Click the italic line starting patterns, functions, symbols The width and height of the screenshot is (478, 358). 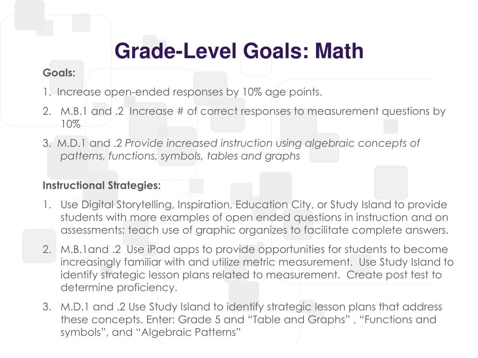(180, 156)
